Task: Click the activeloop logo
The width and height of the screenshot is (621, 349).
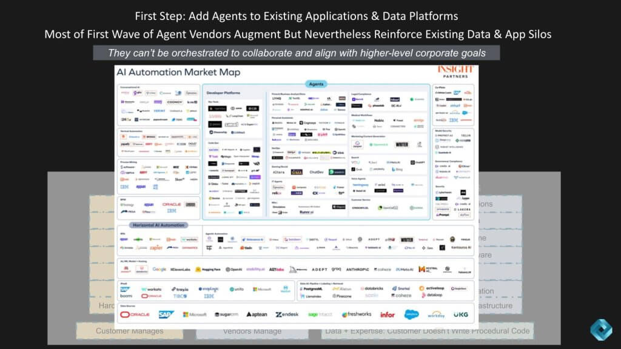Action: pos(432,288)
